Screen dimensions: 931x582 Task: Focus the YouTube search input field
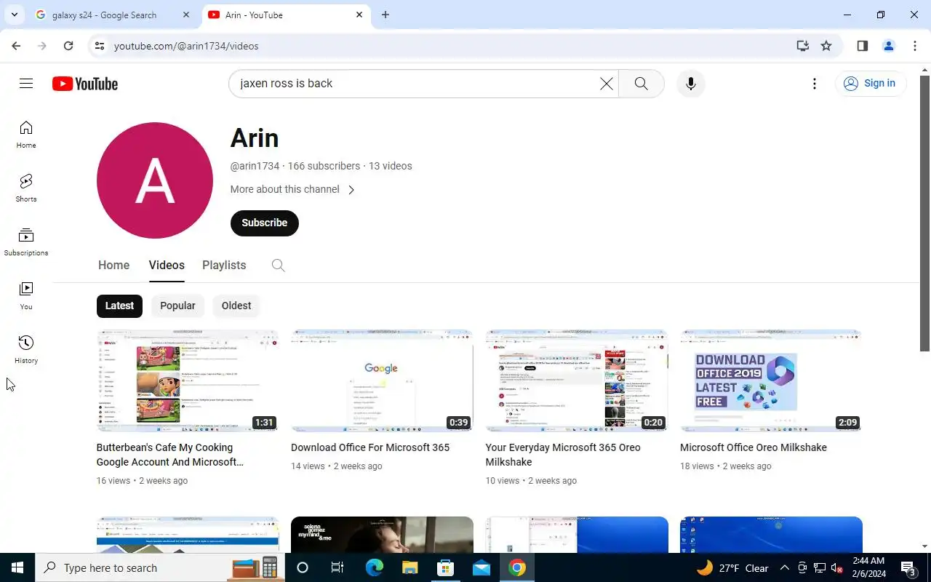point(415,84)
